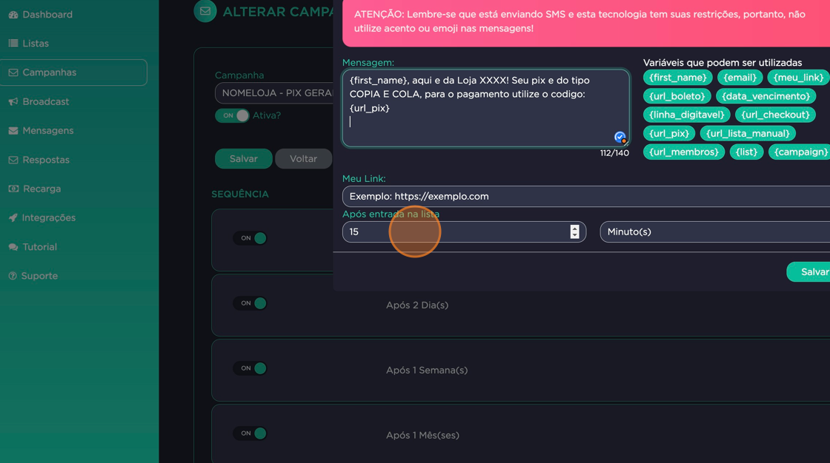Open Mensagens in the sidebar
The height and width of the screenshot is (463, 830).
41,131
